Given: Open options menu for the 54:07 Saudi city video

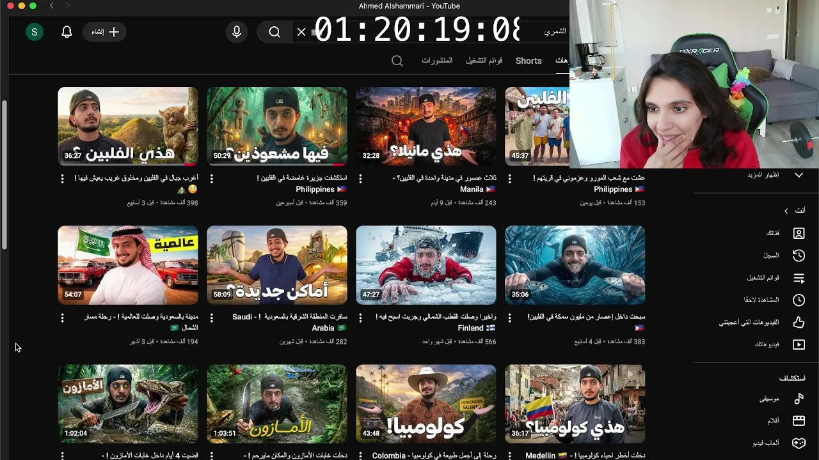Looking at the screenshot, I should coord(62,318).
